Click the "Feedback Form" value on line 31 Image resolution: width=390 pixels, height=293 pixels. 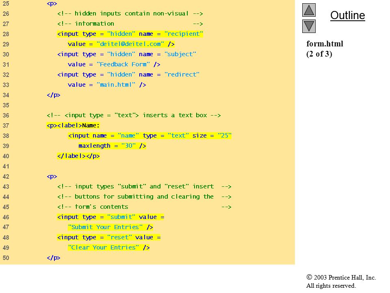[123, 64]
